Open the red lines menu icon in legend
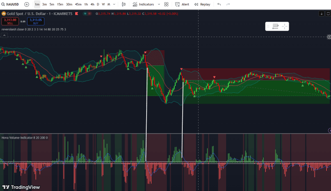Image resolution: width=331 pixels, height=191 pixels. (x=90, y=14)
